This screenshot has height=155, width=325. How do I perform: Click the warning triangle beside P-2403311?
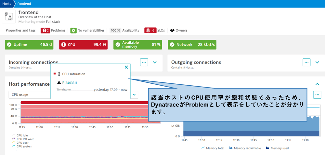(59, 83)
